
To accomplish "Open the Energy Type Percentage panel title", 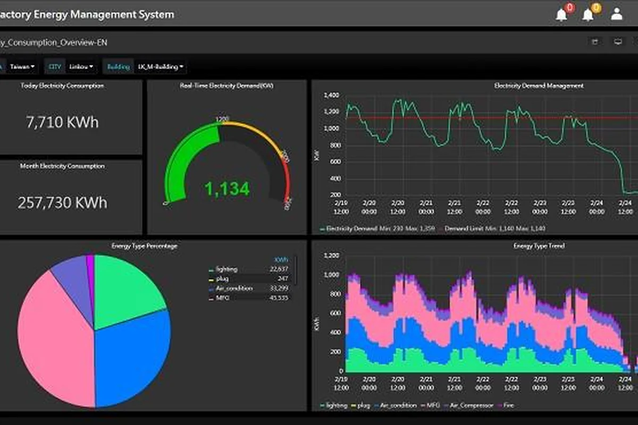I will [145, 246].
